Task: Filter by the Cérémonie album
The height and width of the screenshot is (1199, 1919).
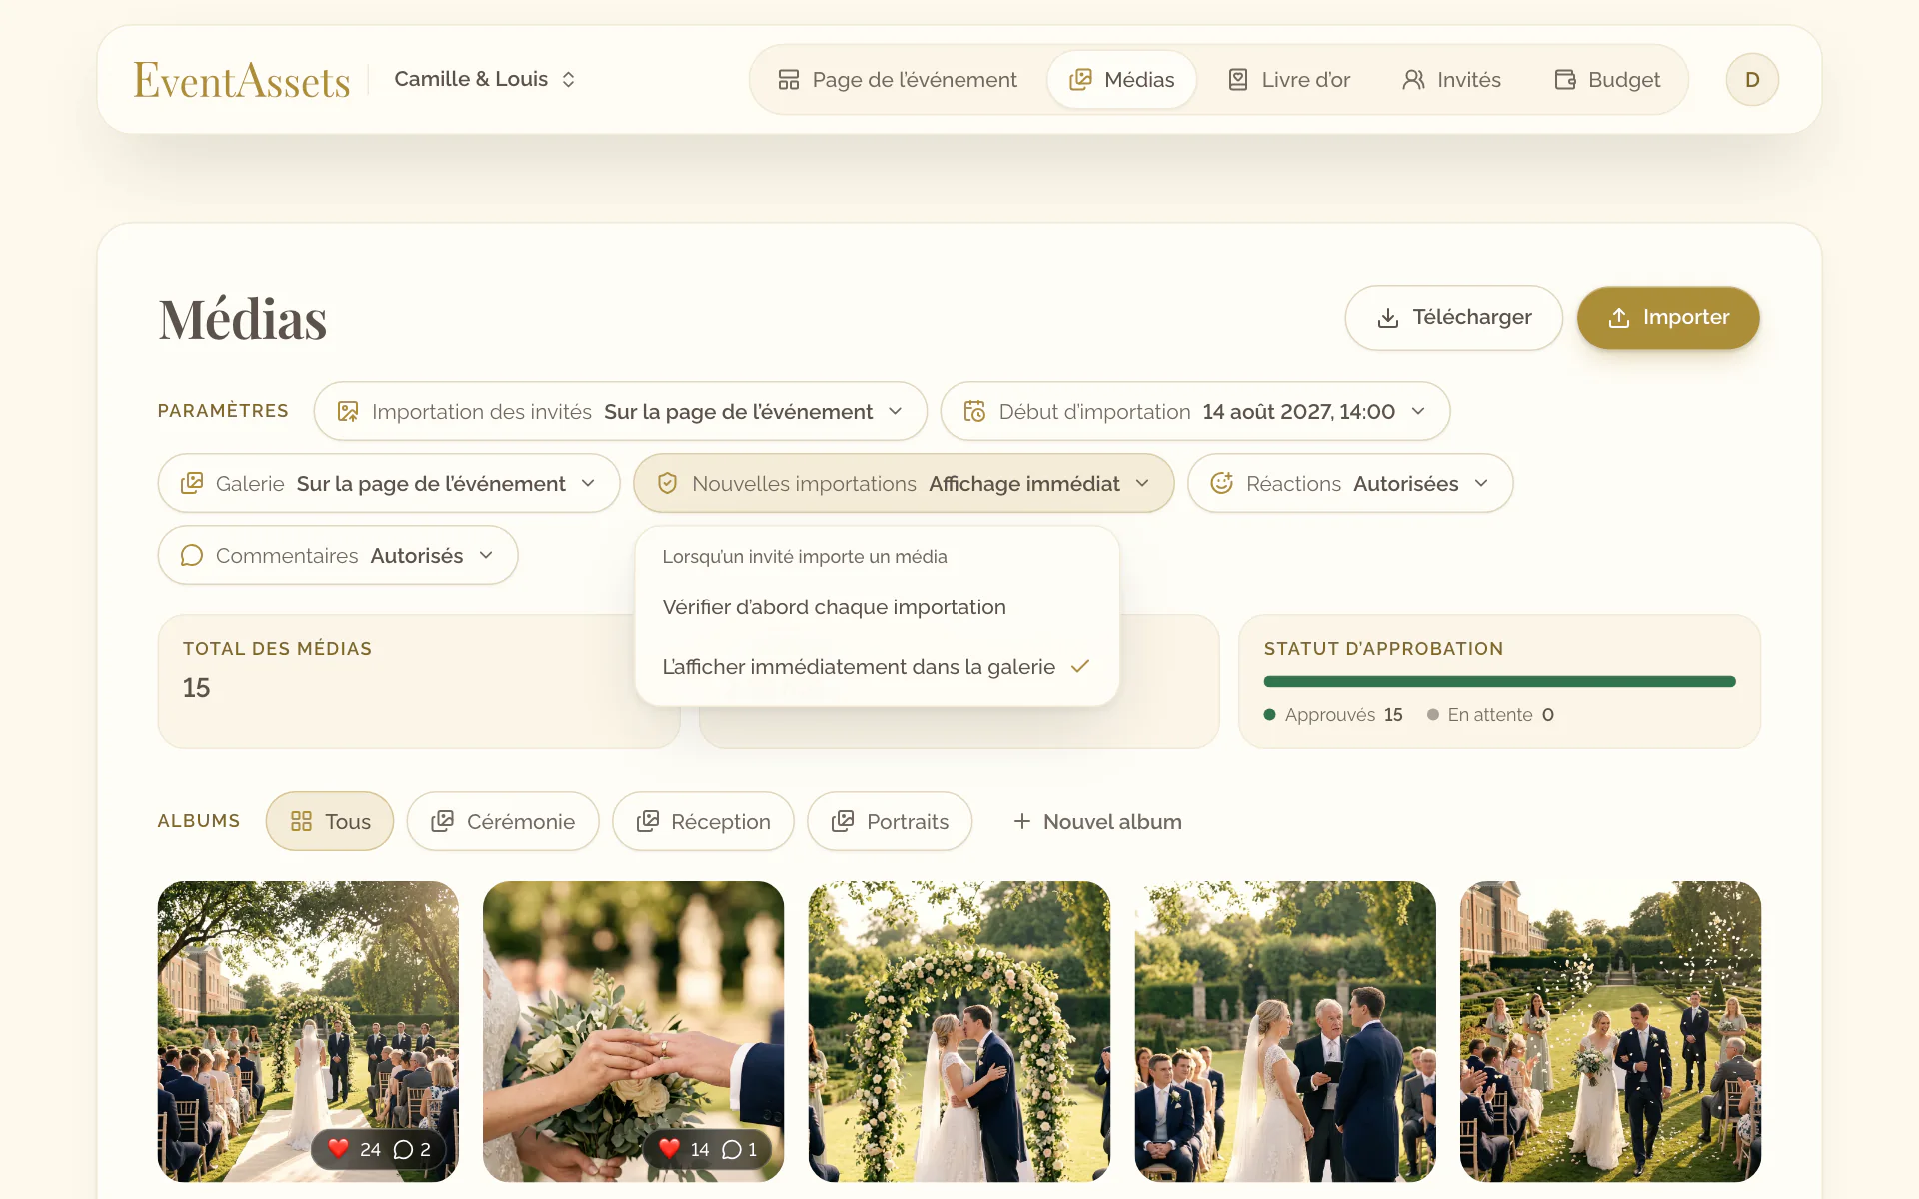Action: [502, 821]
